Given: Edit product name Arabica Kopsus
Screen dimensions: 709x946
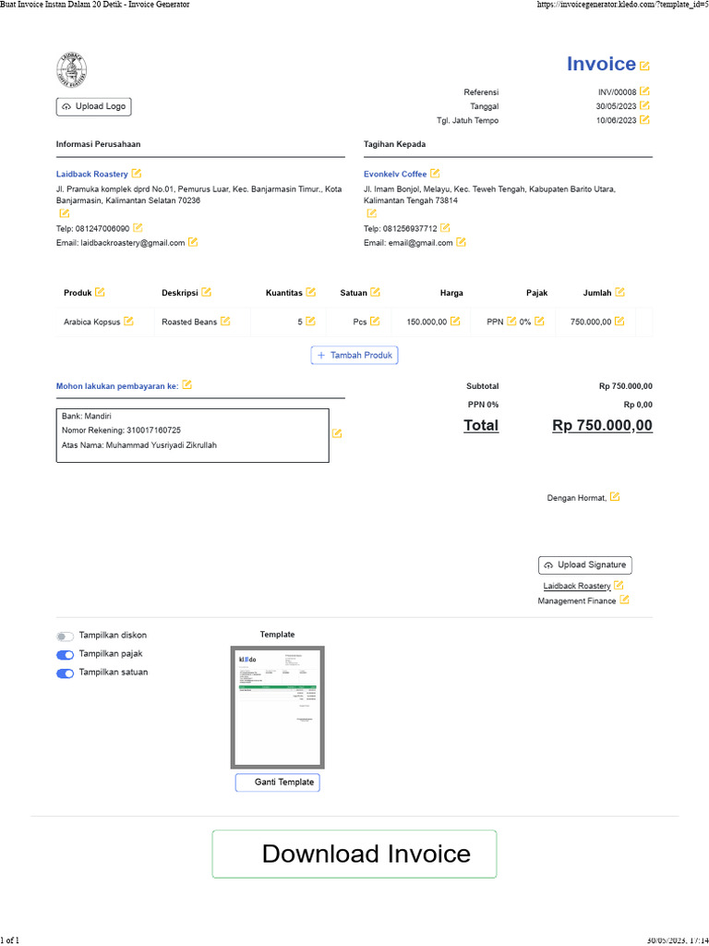Looking at the screenshot, I should (128, 321).
